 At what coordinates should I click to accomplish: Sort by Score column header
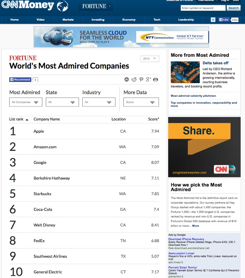point(153,119)
